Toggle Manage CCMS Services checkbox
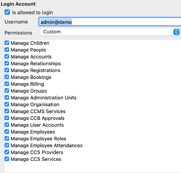This screenshot has height=173, width=181. [x=7, y=111]
